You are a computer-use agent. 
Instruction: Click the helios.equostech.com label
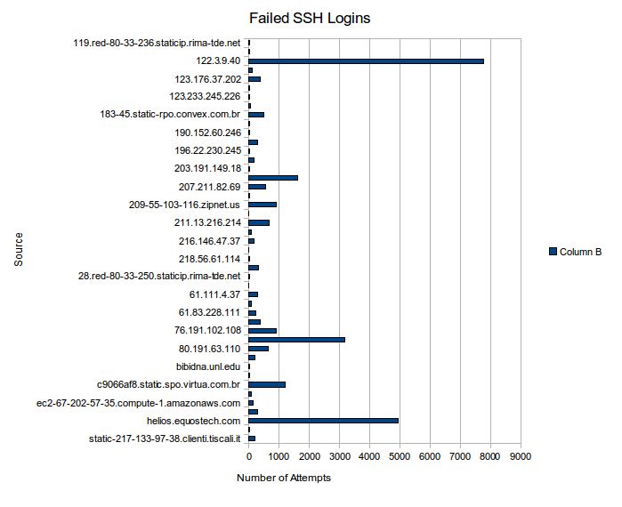pyautogui.click(x=194, y=421)
